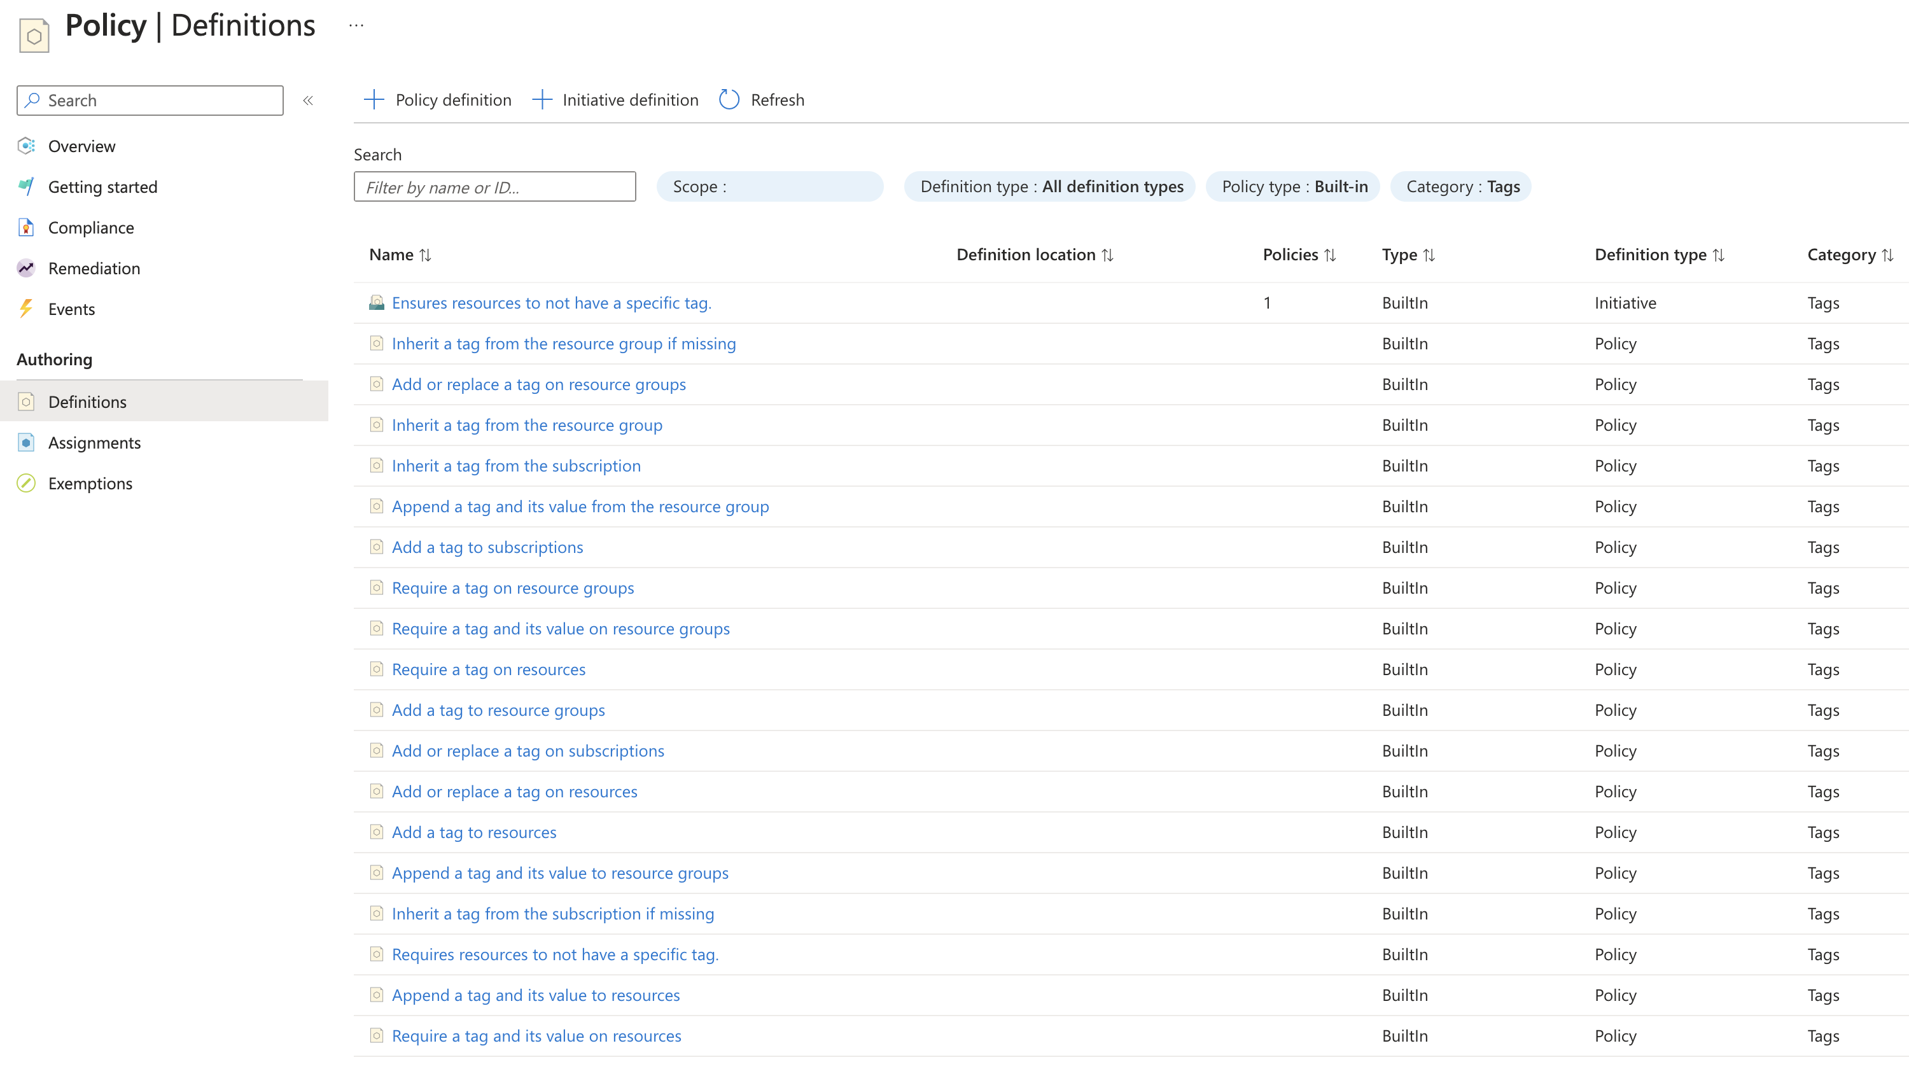Click the Policy service icon beside the page title
The width and height of the screenshot is (1909, 1069).
34,35
